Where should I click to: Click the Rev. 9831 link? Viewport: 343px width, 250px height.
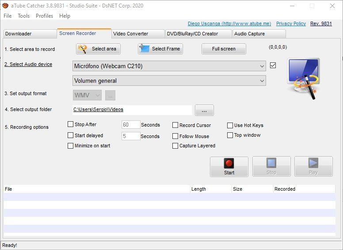(321, 23)
